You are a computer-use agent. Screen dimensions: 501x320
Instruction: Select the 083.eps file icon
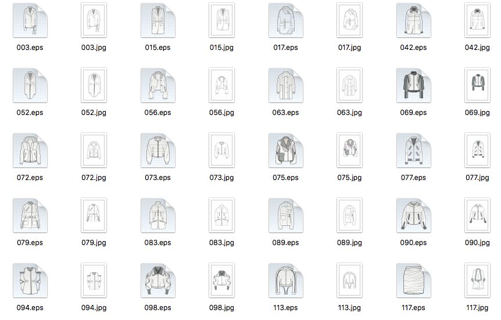click(x=158, y=216)
